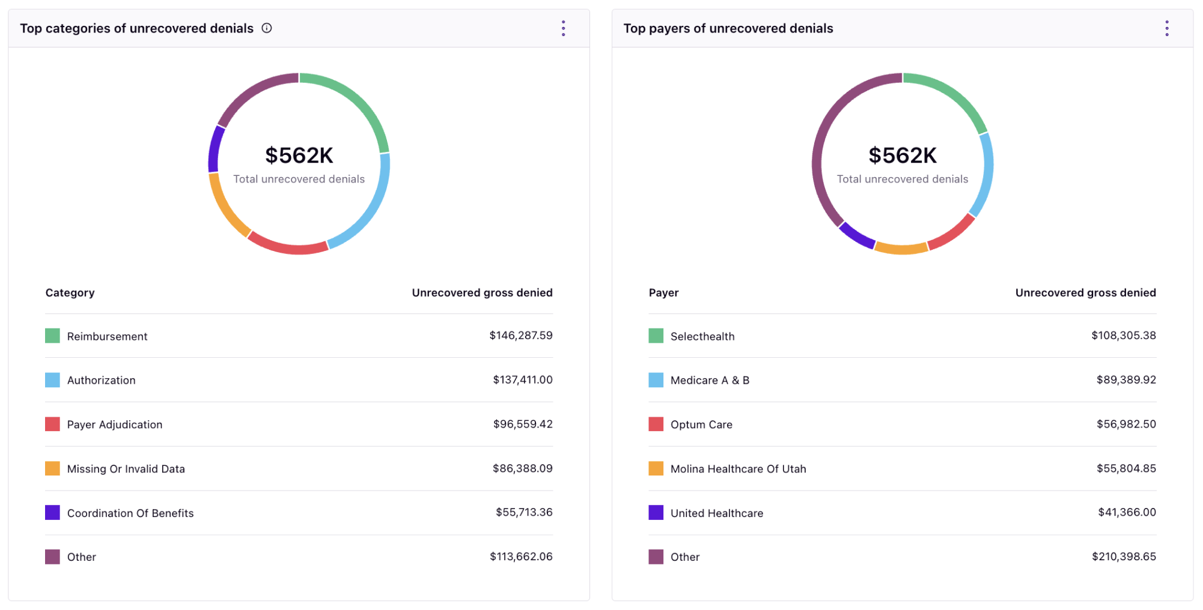Click the $146,287.59 Reimbursement amount
1203x610 pixels.
pyautogui.click(x=520, y=336)
